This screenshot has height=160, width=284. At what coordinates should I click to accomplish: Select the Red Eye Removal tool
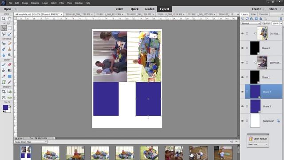pyautogui.click(x=4, y=44)
